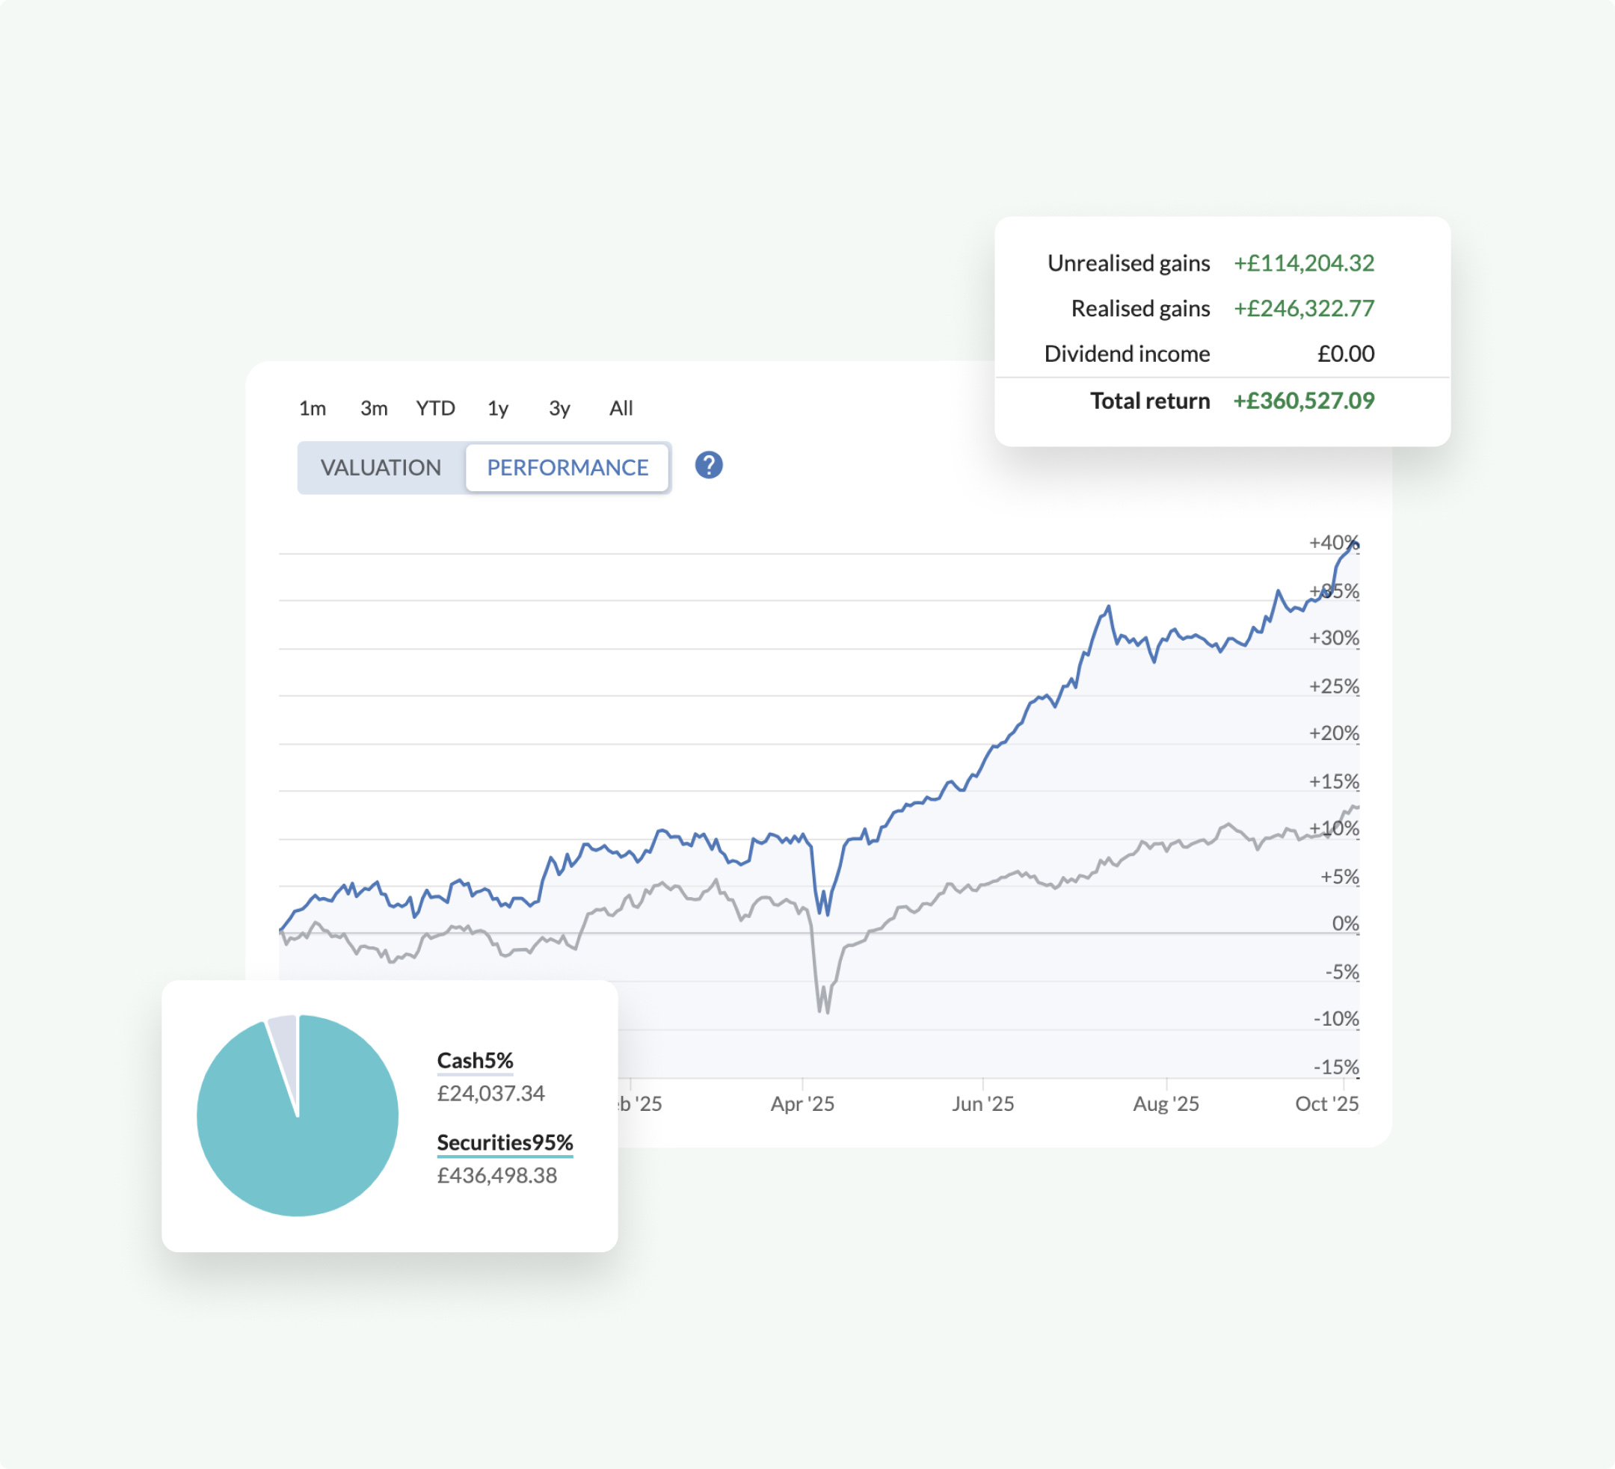Select the 1y time range
This screenshot has width=1615, height=1469.
point(497,408)
